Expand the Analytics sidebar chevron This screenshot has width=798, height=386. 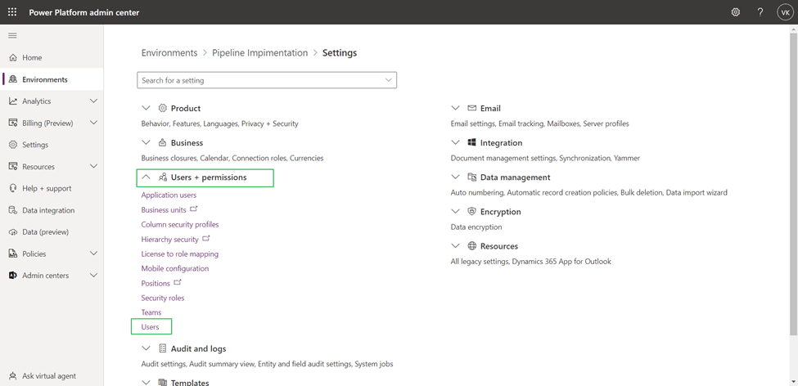[x=93, y=101]
